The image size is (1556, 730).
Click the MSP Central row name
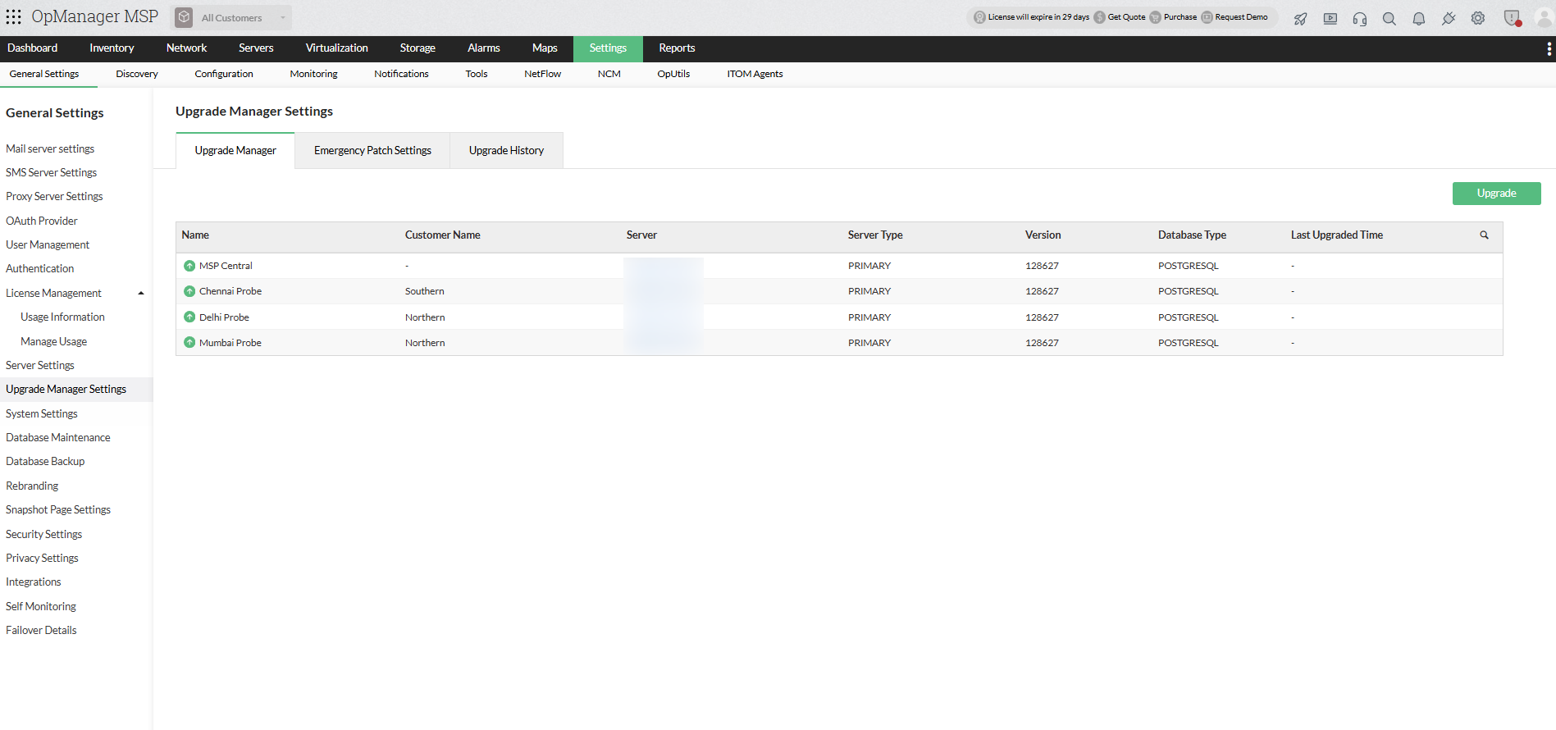226,266
